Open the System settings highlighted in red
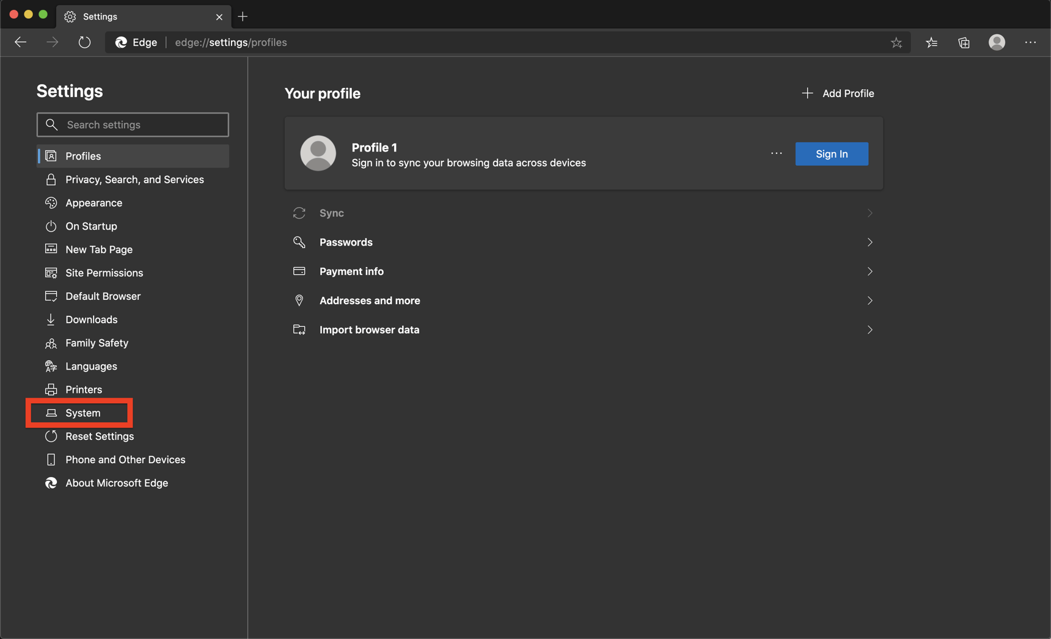This screenshot has height=639, width=1051. [x=80, y=412]
